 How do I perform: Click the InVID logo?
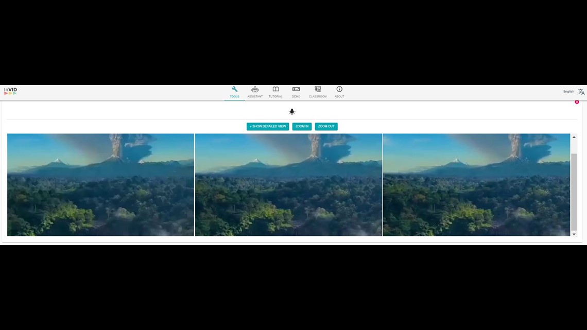tap(11, 91)
